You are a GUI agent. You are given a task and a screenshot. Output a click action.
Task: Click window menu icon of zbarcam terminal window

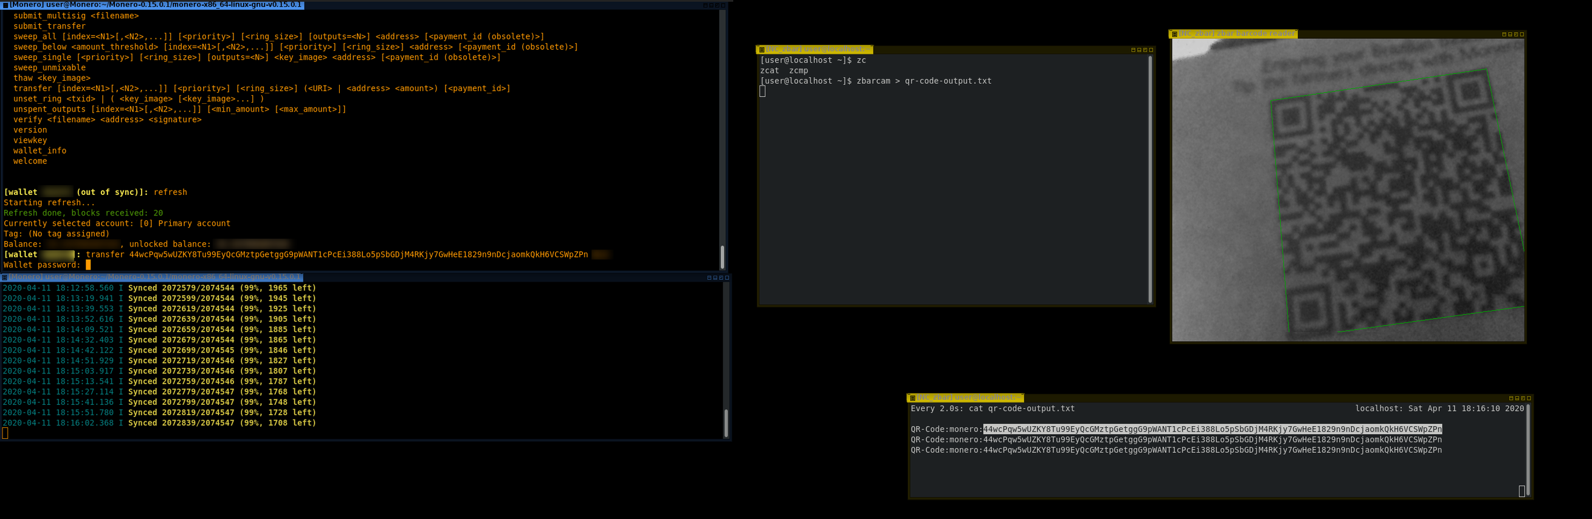point(762,50)
